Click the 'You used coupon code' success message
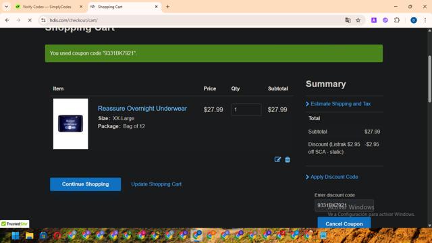This screenshot has height=243, width=432. (214, 53)
